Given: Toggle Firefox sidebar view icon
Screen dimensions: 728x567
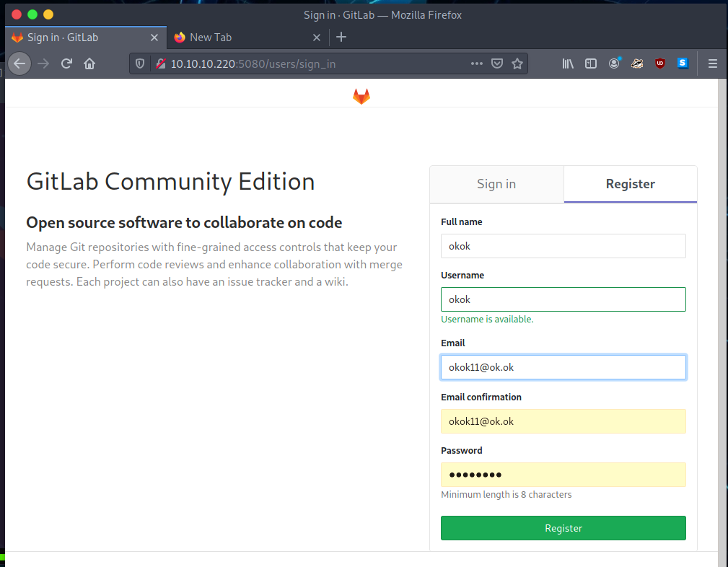Looking at the screenshot, I should click(591, 63).
